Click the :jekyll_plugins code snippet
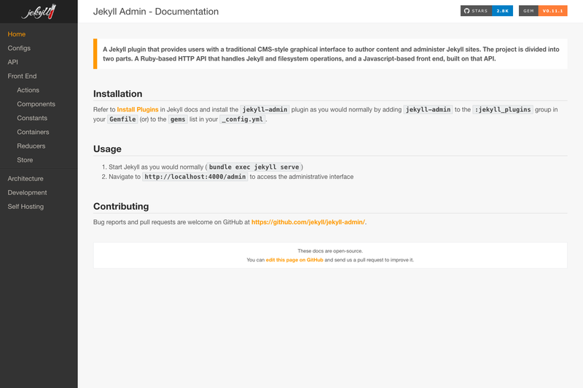Viewport: 583px width, 388px height. pos(503,109)
